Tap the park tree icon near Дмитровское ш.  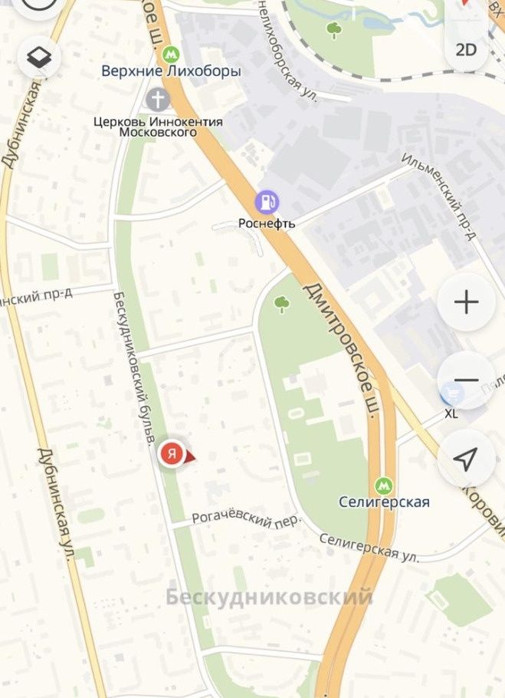tap(282, 305)
